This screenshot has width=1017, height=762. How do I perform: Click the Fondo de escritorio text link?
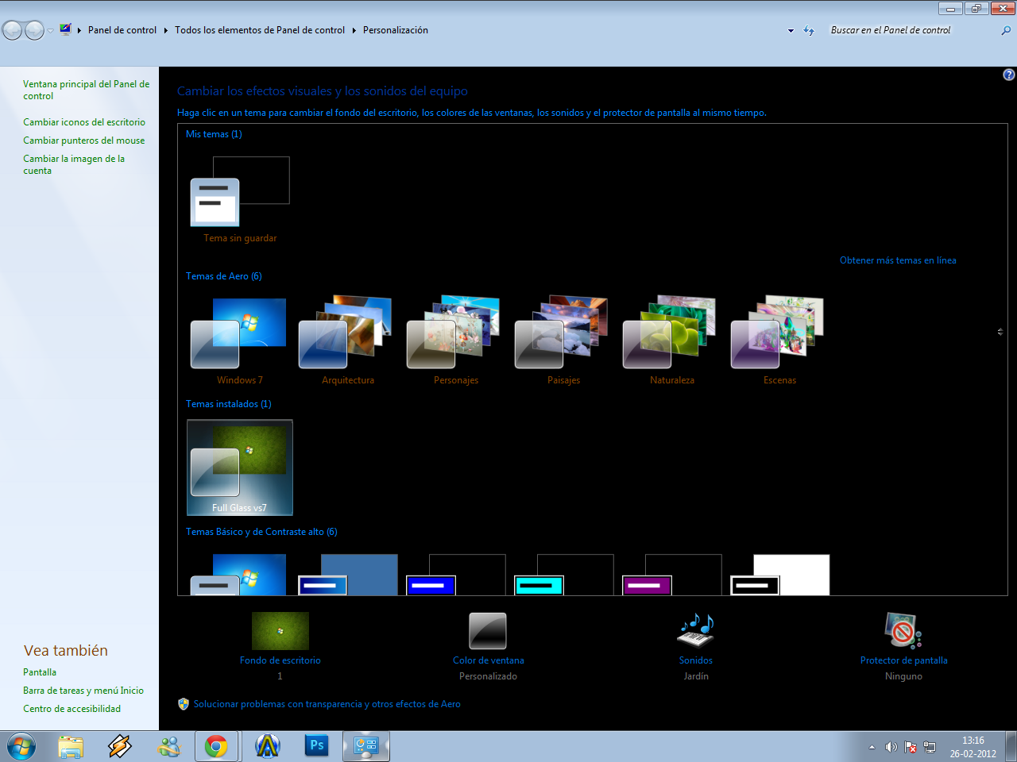click(280, 660)
